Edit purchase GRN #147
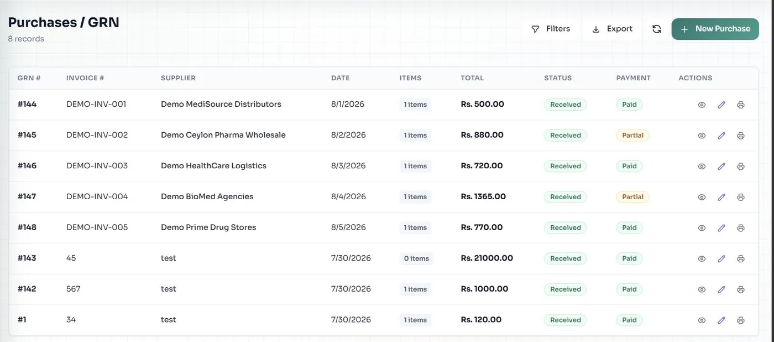This screenshot has height=342, width=774. tap(721, 197)
